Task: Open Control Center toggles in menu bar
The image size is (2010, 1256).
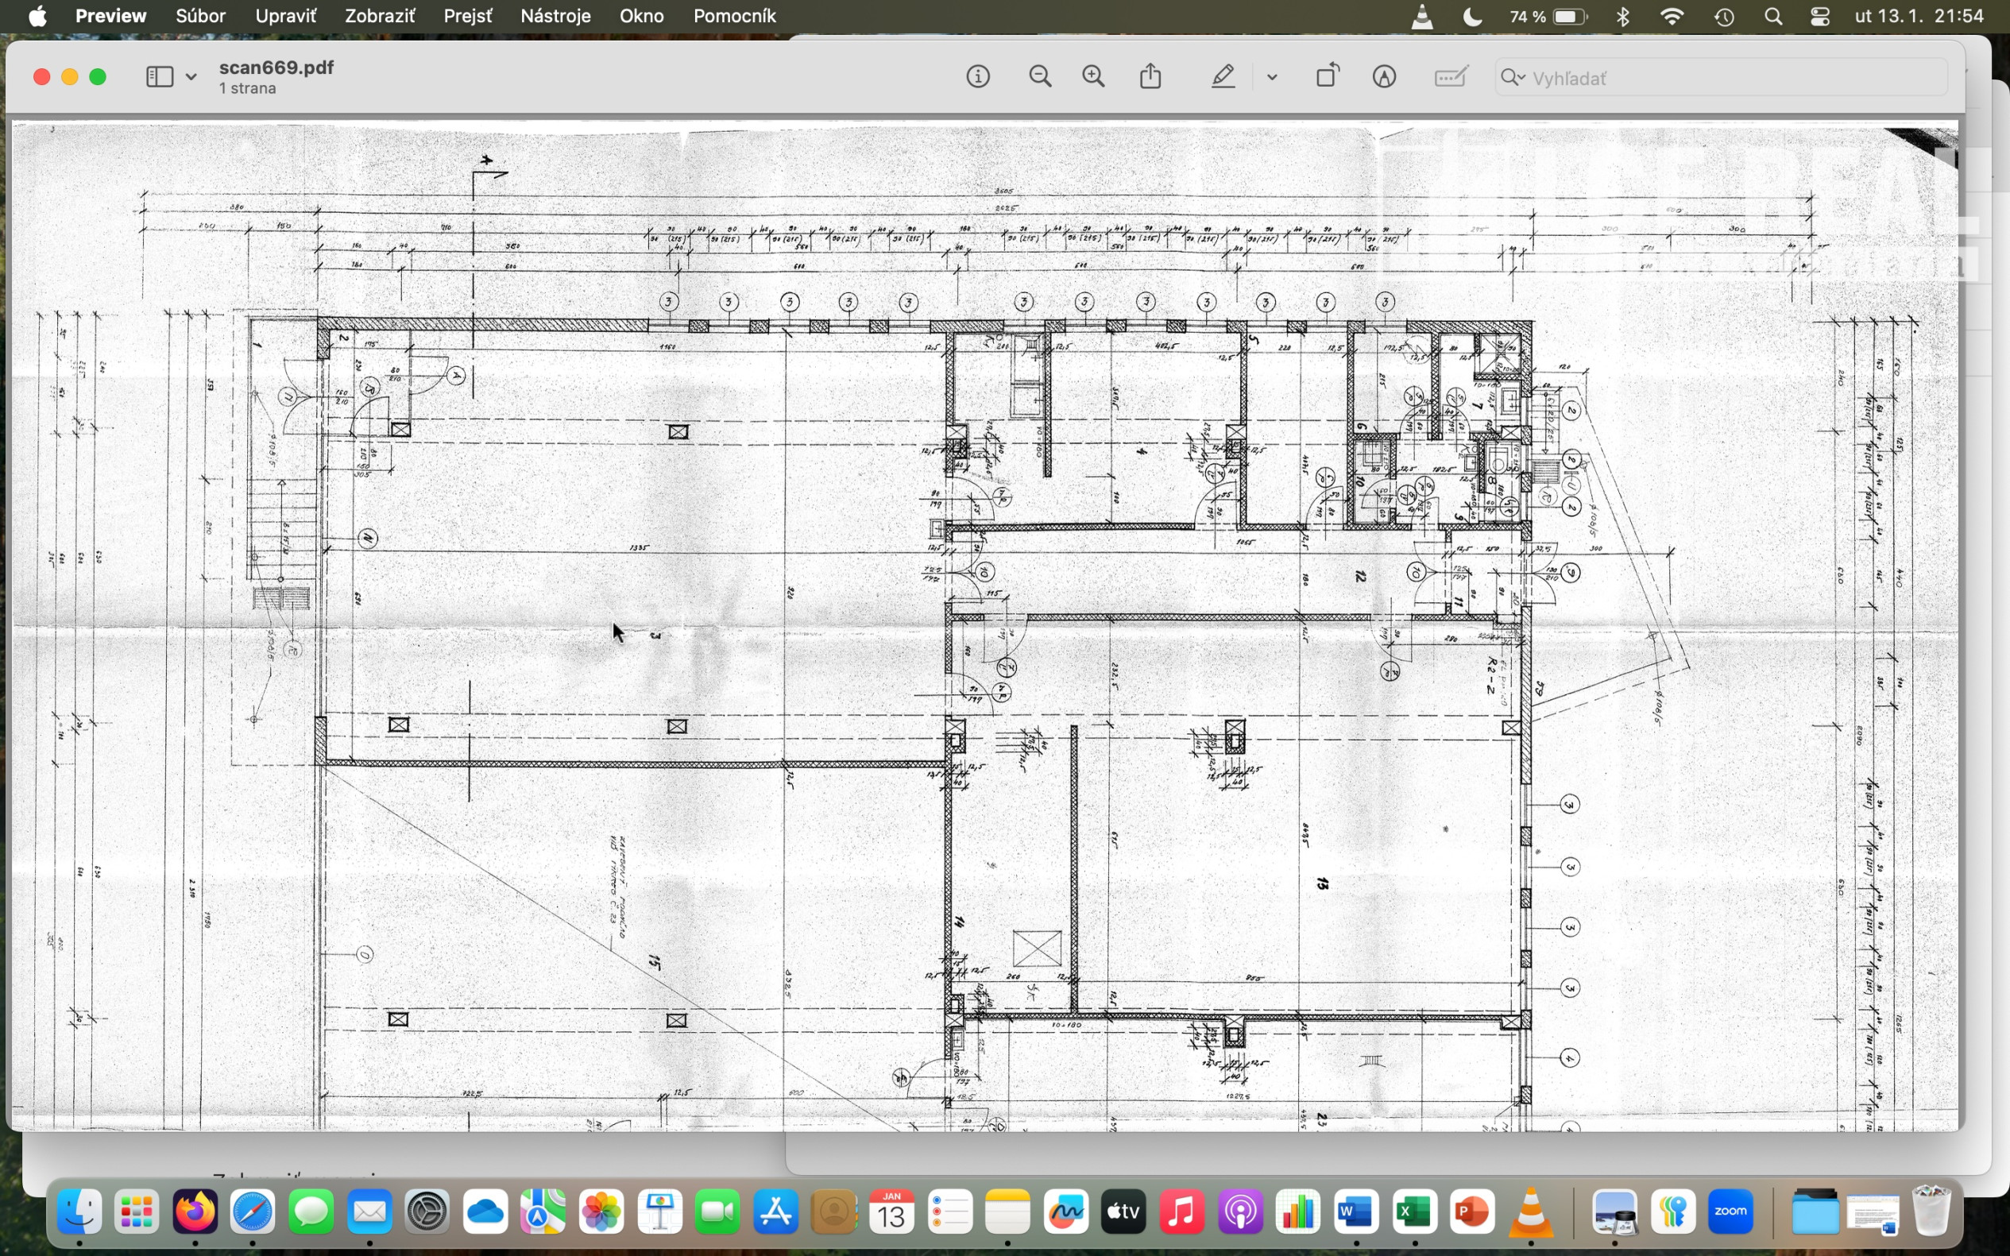Action: 1820,17
